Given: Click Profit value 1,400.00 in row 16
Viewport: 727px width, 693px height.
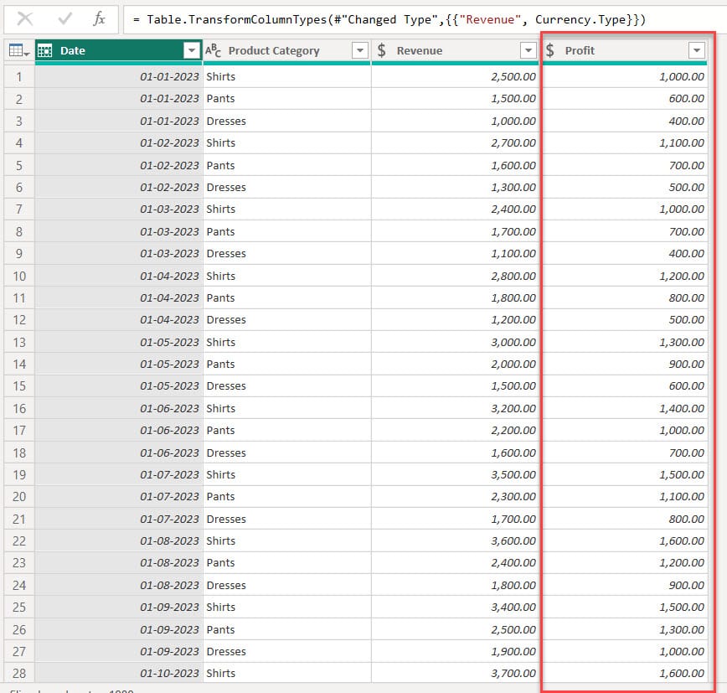Looking at the screenshot, I should 682,409.
